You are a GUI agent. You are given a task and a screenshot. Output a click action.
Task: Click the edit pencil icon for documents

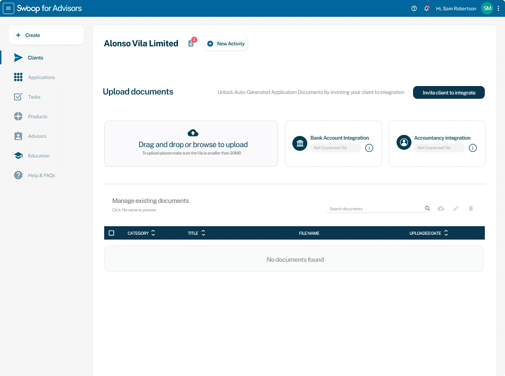(x=456, y=209)
